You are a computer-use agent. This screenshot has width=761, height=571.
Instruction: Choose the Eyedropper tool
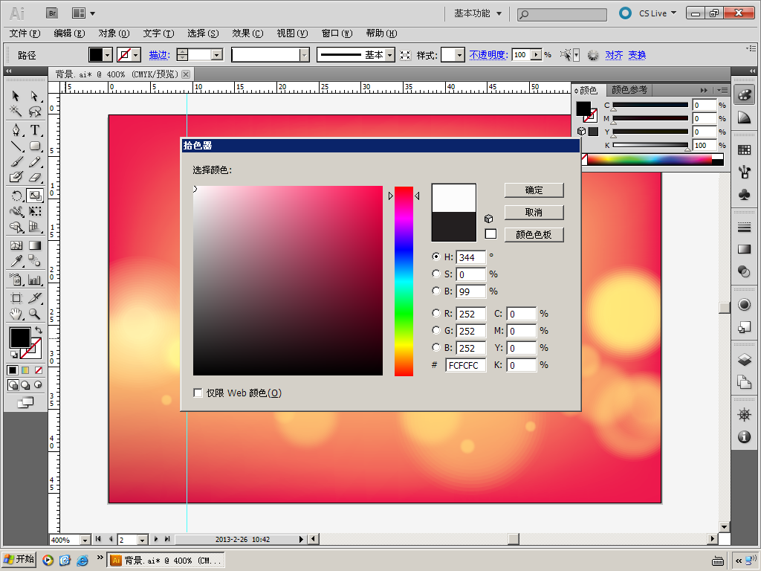[x=16, y=261]
